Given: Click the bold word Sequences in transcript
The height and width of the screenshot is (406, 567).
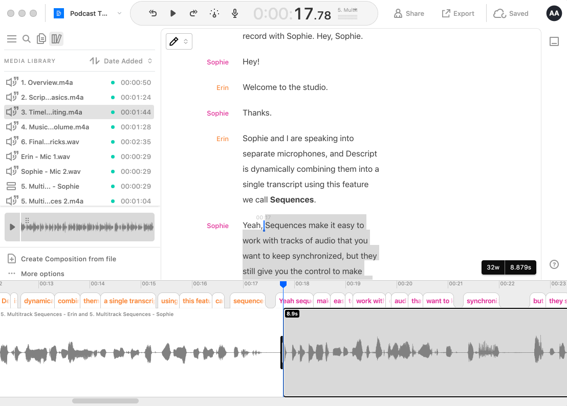Looking at the screenshot, I should pos(292,200).
